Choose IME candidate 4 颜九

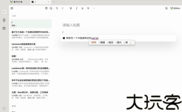click(118, 42)
